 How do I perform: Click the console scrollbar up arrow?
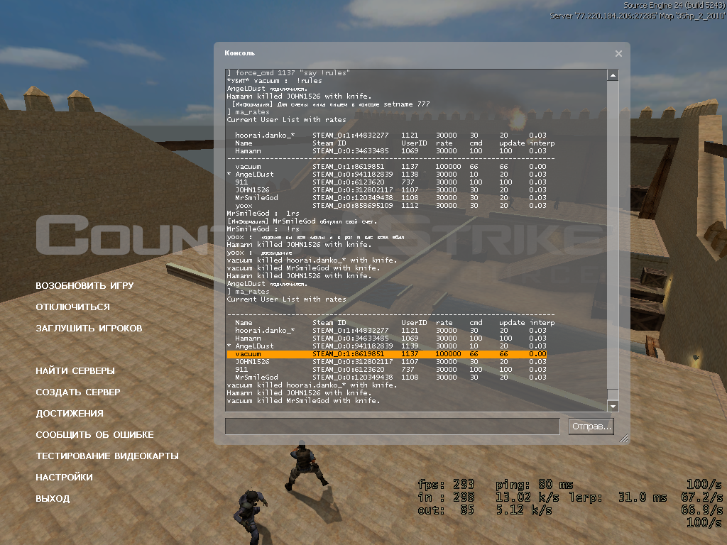(x=613, y=75)
